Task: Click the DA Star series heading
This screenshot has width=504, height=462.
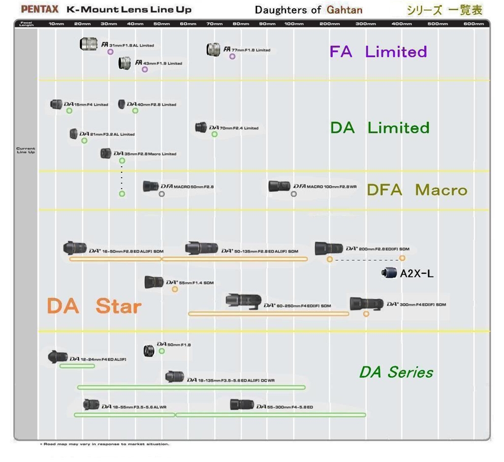Action: coord(94,306)
